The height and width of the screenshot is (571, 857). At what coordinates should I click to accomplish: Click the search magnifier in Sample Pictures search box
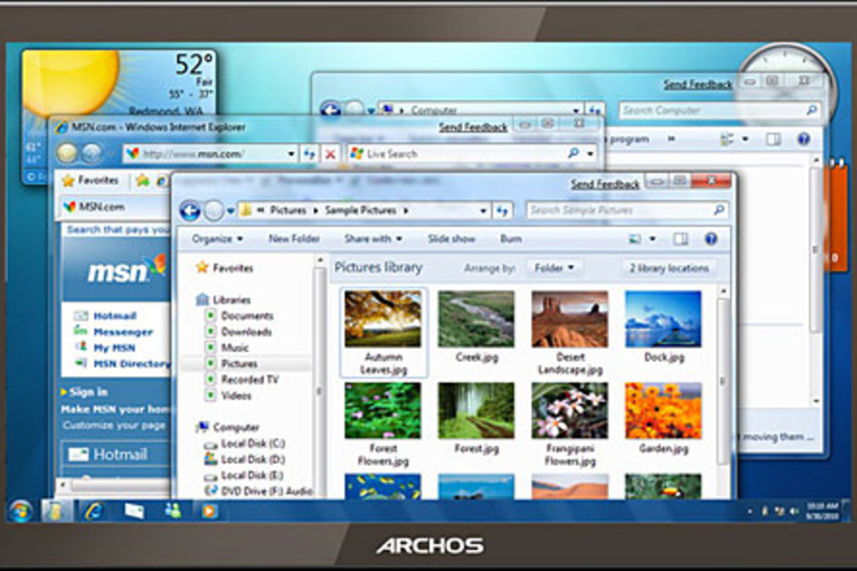click(x=719, y=210)
